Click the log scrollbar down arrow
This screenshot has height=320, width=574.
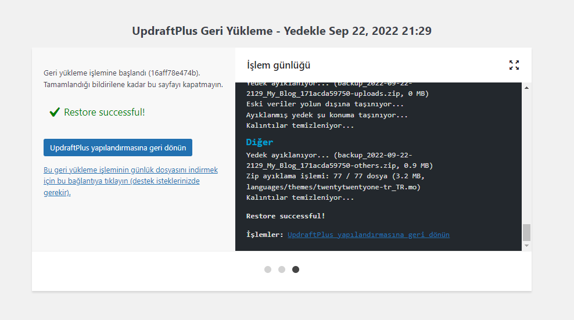526,246
